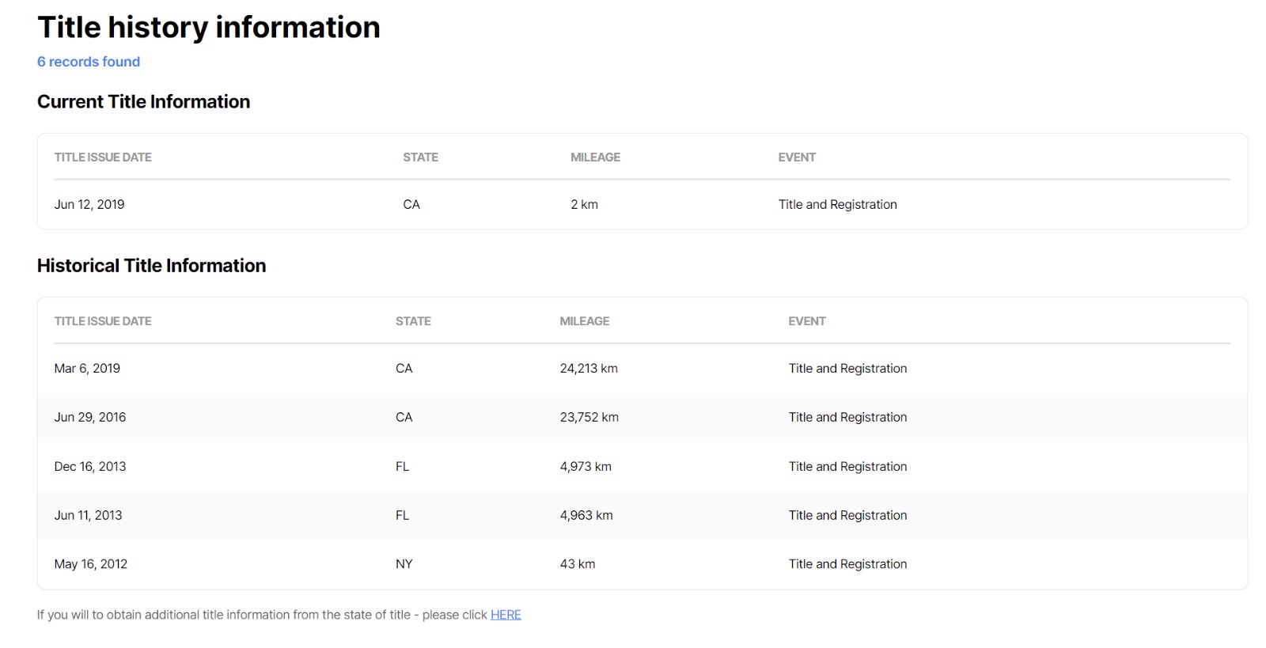Click 'Title and Registration' in Jun 12, 2019 row
This screenshot has height=648, width=1266.
click(838, 204)
